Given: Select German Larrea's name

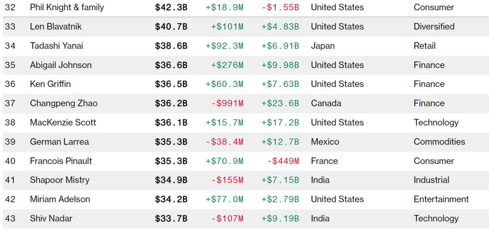Looking at the screenshot, I should (x=60, y=142).
